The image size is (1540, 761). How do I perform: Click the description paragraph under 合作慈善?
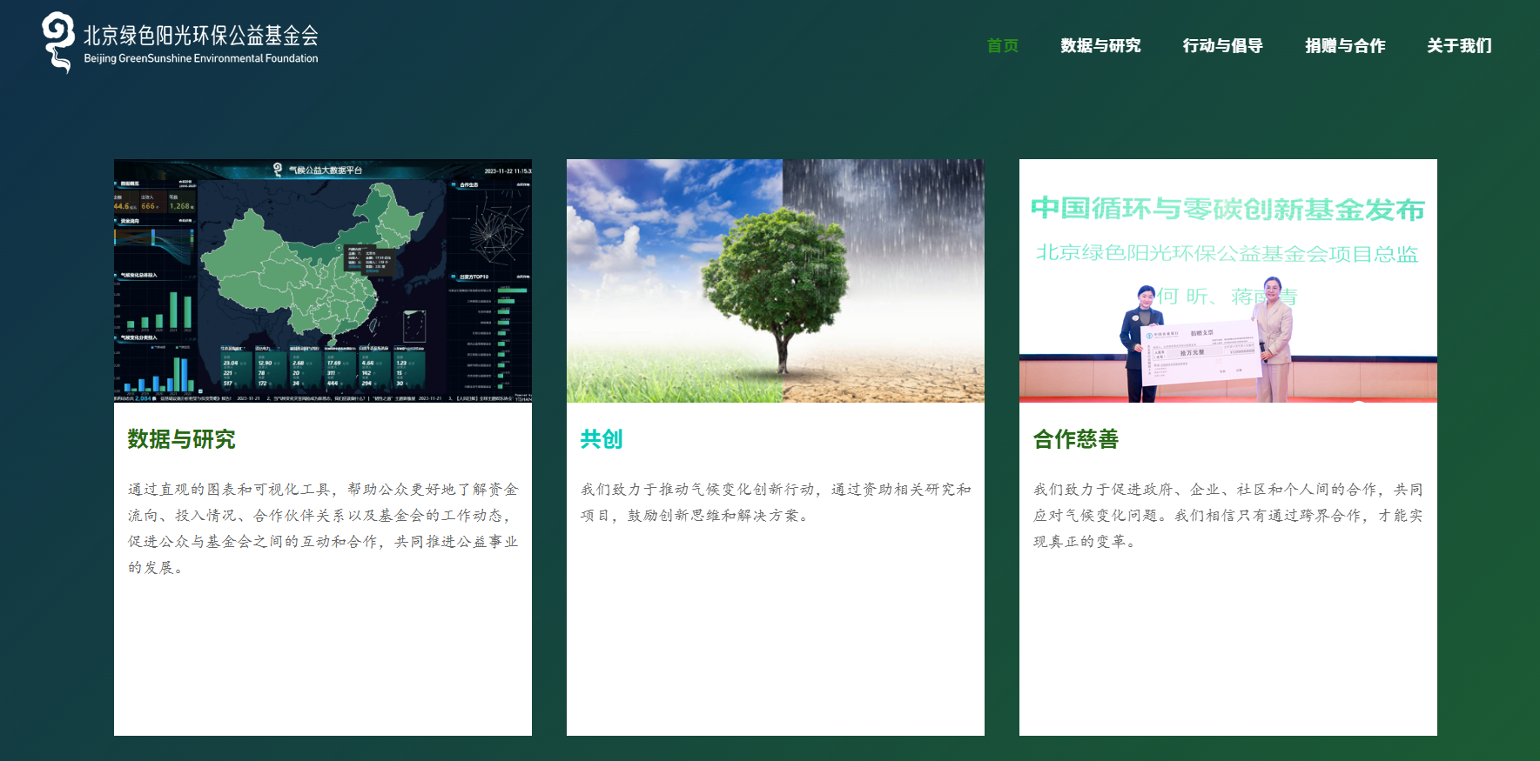[x=1227, y=516]
